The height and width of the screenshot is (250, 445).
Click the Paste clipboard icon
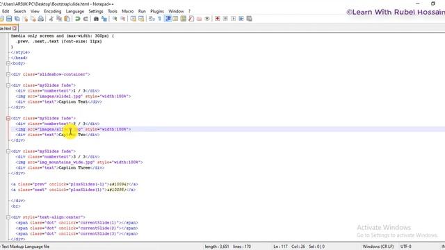tap(67, 19)
